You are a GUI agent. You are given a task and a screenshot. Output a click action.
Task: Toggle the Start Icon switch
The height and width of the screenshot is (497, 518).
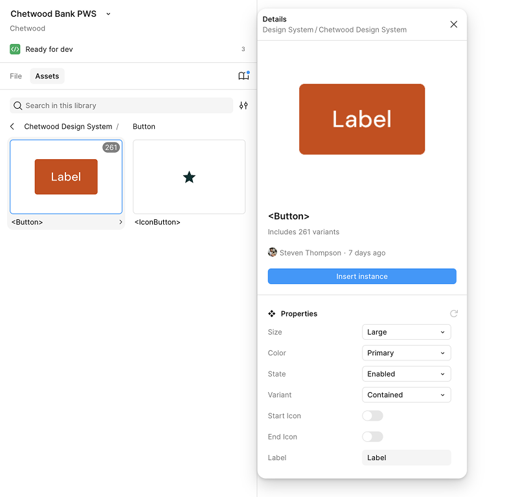tap(372, 415)
